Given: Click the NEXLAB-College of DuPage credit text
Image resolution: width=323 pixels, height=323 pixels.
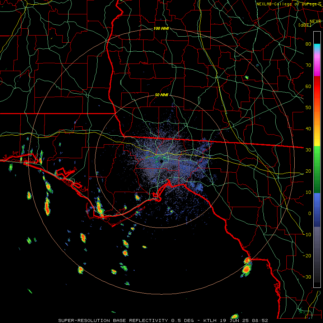Looking at the screenshot, I should [x=289, y=4].
